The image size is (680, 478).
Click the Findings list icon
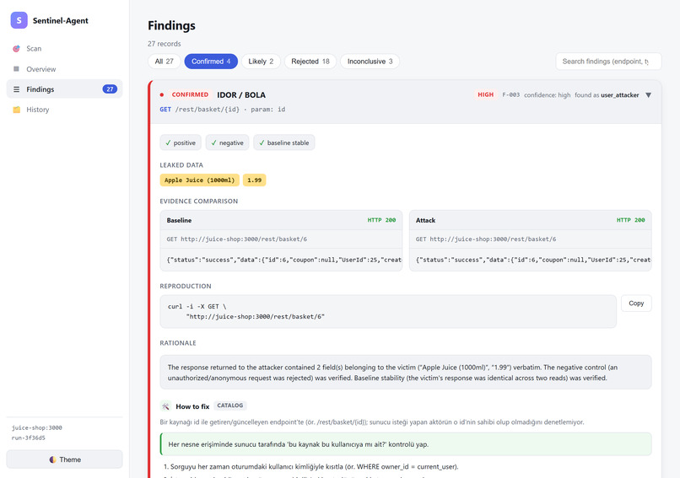(x=17, y=89)
